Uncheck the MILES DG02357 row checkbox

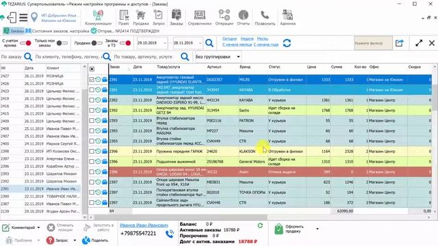pyautogui.click(x=92, y=79)
